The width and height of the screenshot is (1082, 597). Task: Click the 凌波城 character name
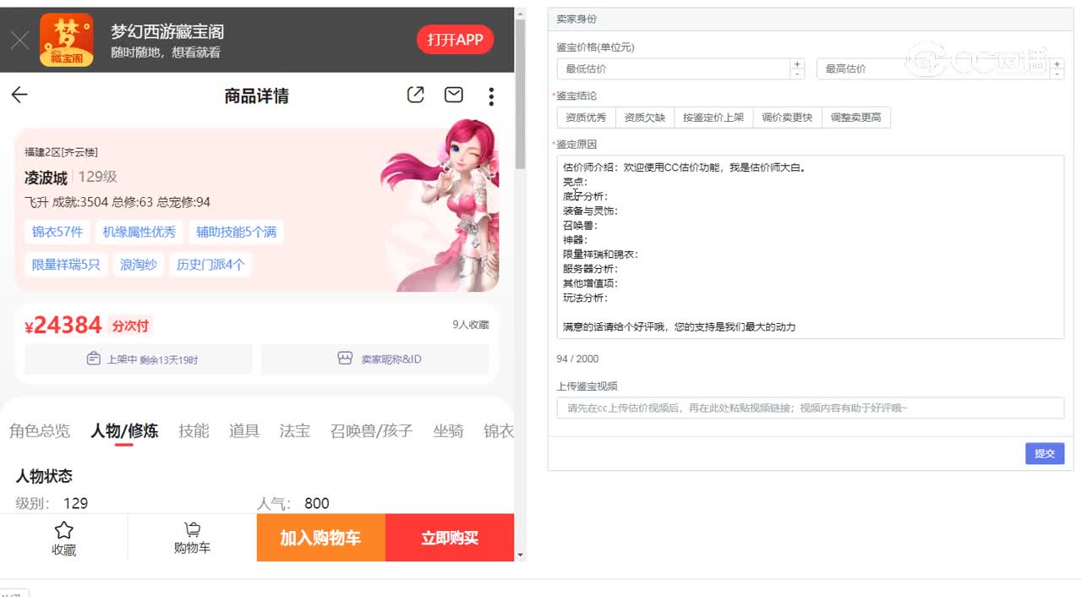click(46, 178)
